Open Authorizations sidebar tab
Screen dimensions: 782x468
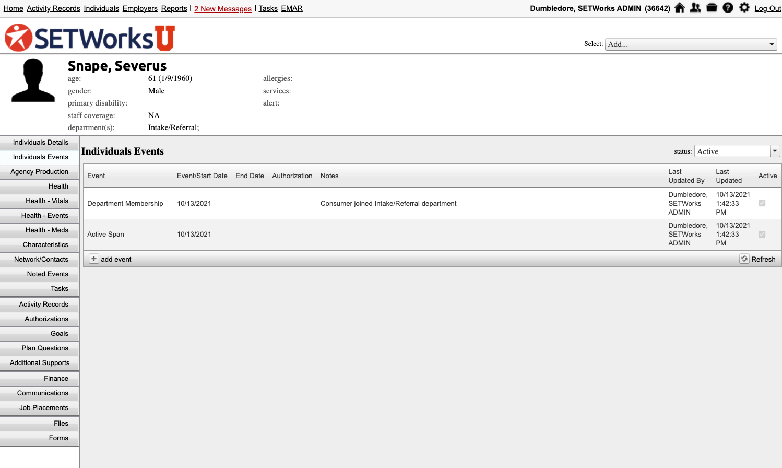tap(40, 319)
